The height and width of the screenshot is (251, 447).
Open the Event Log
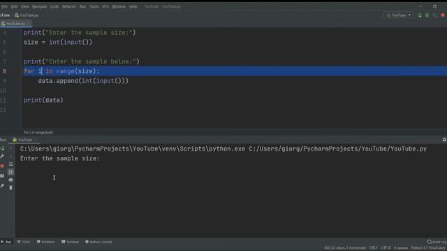437,242
